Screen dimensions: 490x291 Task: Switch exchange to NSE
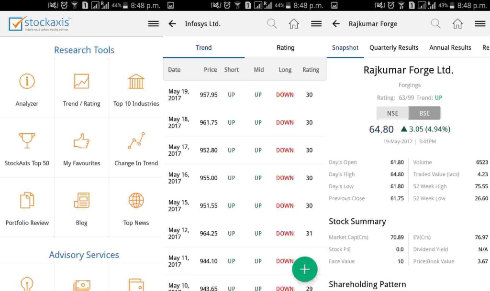[x=392, y=113]
